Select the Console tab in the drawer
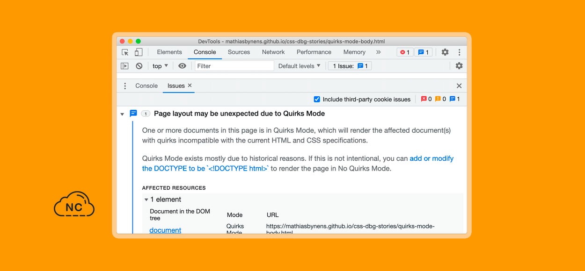Image resolution: width=585 pixels, height=271 pixels. click(146, 86)
